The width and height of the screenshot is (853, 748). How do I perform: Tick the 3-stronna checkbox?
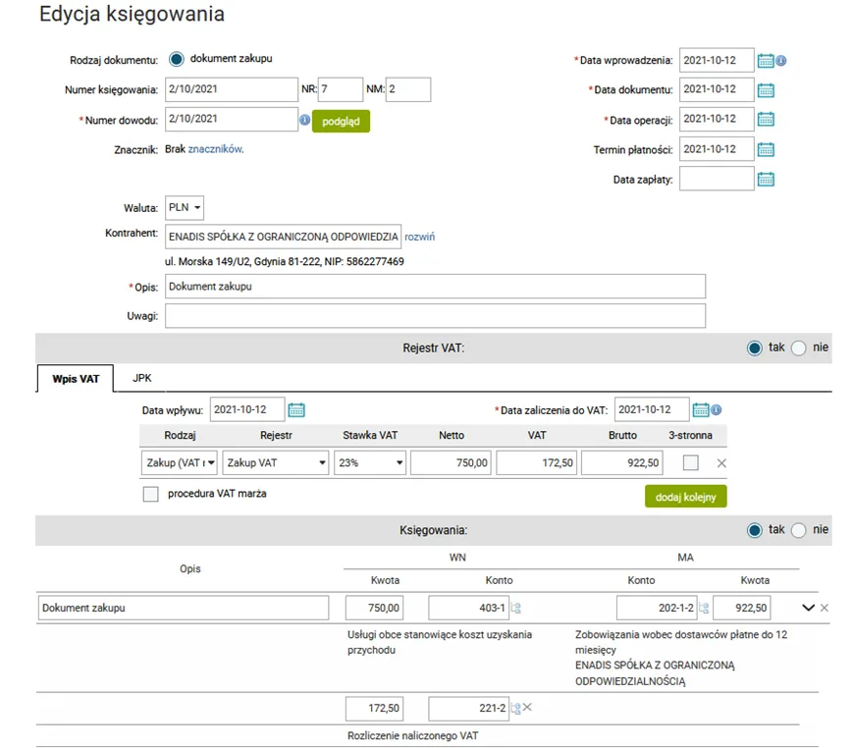point(691,462)
